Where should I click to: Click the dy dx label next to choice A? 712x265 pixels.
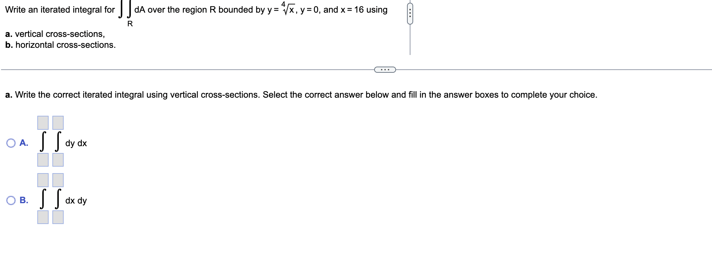76,143
